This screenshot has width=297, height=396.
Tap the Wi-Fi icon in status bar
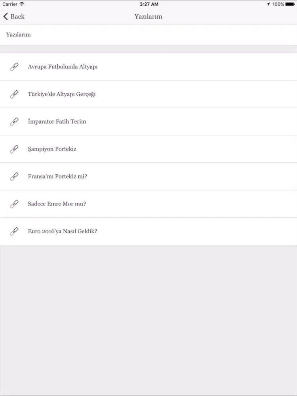pos(22,4)
